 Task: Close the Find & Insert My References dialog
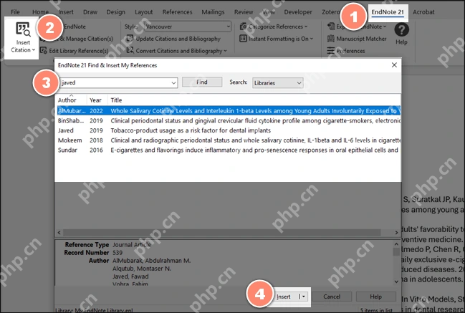[394, 65]
